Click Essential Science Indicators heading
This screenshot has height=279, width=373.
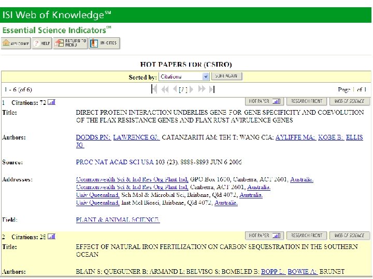pyautogui.click(x=56, y=30)
